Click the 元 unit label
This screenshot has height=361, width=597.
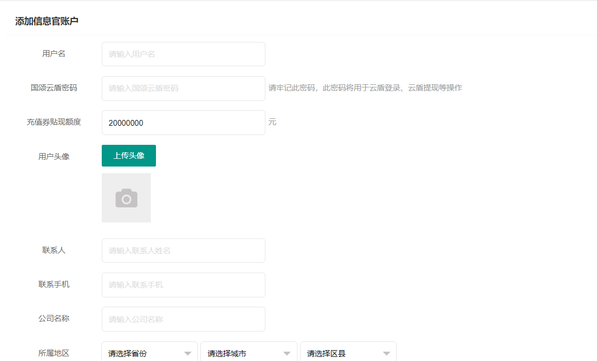tap(272, 122)
